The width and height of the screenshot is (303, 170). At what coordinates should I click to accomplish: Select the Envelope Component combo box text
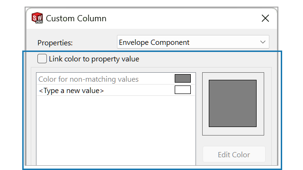click(154, 42)
